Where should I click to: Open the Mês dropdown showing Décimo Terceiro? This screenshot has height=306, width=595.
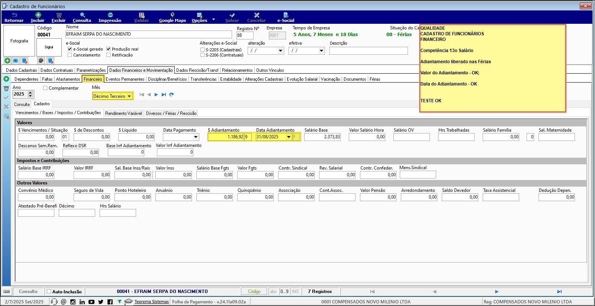point(129,96)
